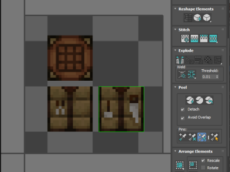
Task: Collapse the Stitch rollout
Action: click(x=175, y=30)
